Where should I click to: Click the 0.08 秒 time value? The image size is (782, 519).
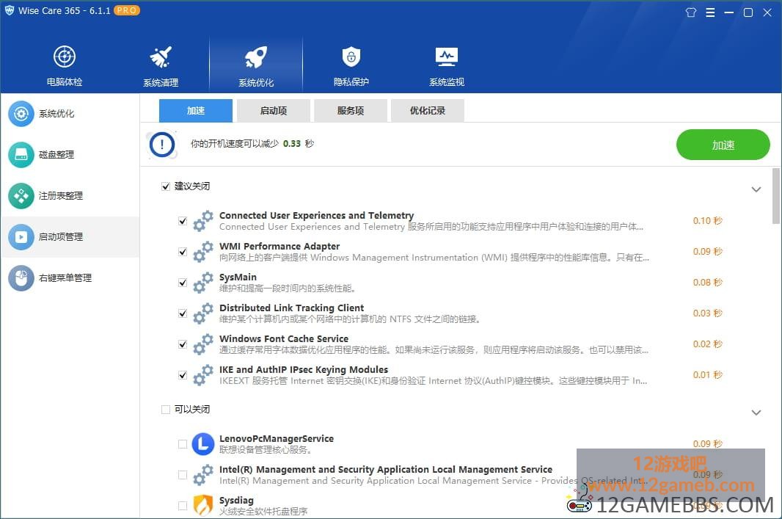click(707, 283)
